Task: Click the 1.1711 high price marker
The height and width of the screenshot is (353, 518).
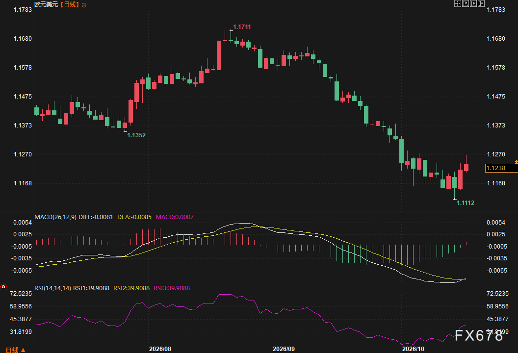Action: 242,27
